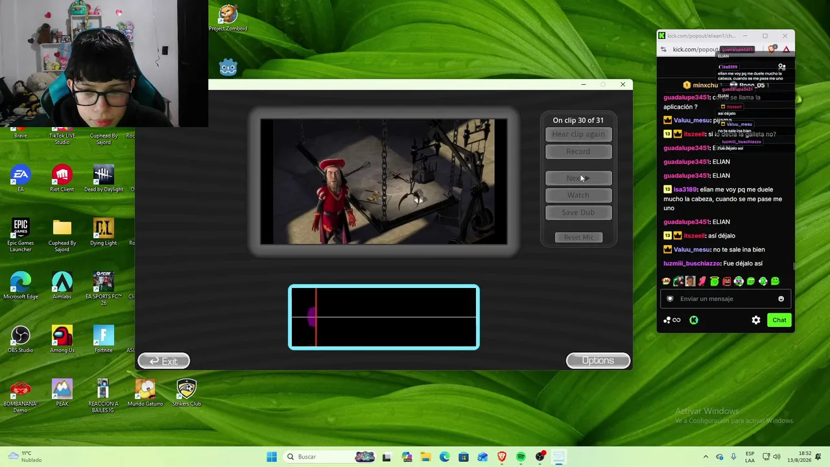The width and height of the screenshot is (830, 467).
Task: Open the PEAK desktop shortcut
Action: 62,392
